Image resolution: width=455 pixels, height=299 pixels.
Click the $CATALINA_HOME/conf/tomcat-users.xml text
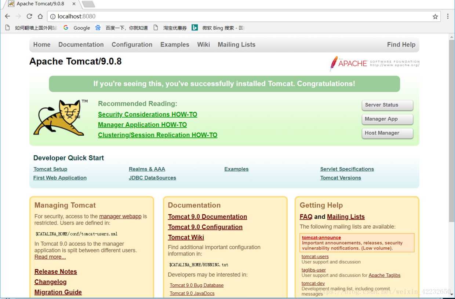(76, 234)
